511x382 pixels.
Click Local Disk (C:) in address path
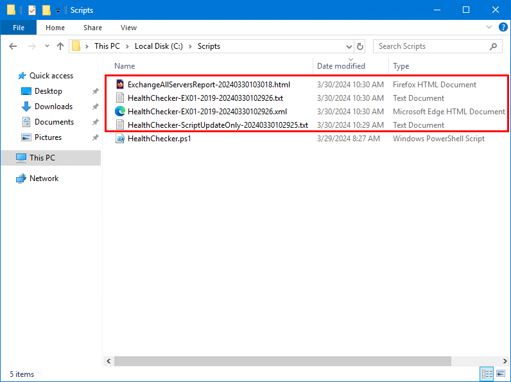pos(159,46)
